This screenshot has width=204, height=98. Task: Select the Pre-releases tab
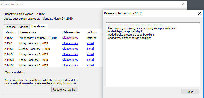tap(39, 26)
